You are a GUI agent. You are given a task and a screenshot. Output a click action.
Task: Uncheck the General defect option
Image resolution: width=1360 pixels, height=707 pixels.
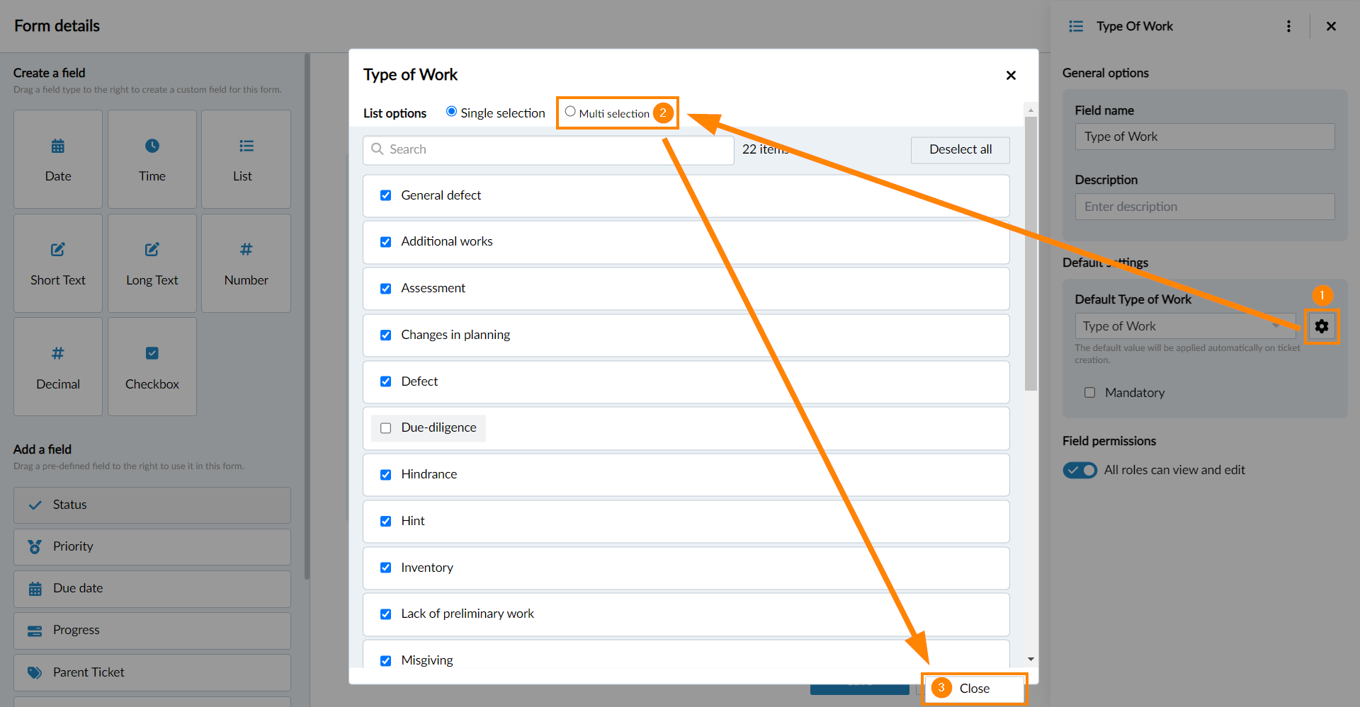[386, 195]
